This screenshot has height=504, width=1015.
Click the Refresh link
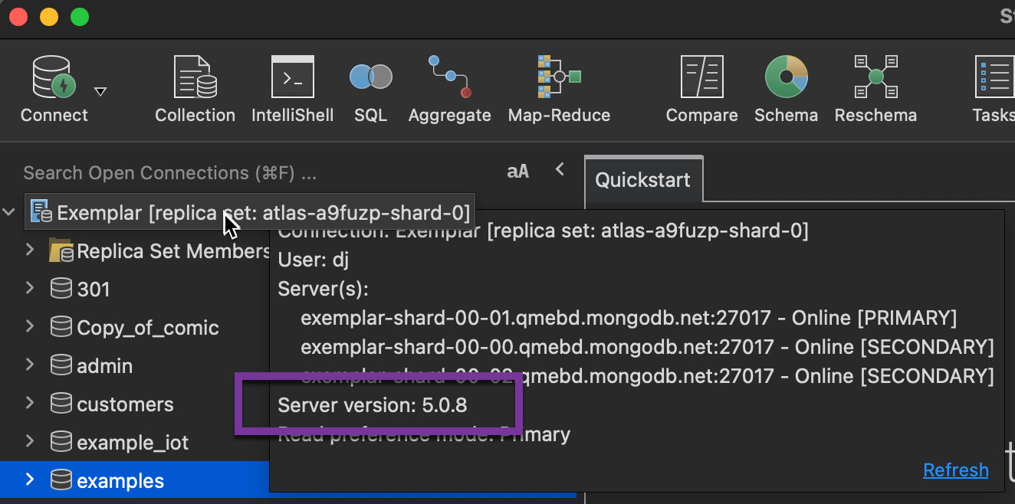[955, 470]
